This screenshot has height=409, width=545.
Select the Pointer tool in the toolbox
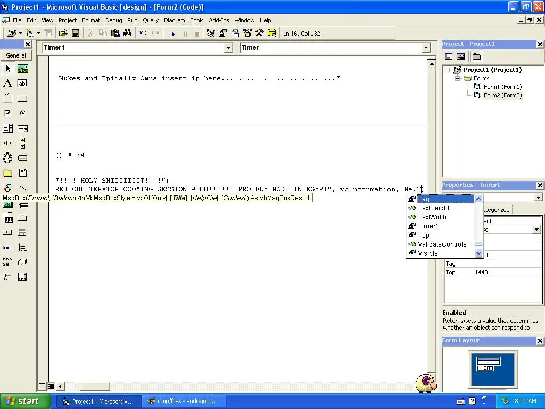point(7,69)
